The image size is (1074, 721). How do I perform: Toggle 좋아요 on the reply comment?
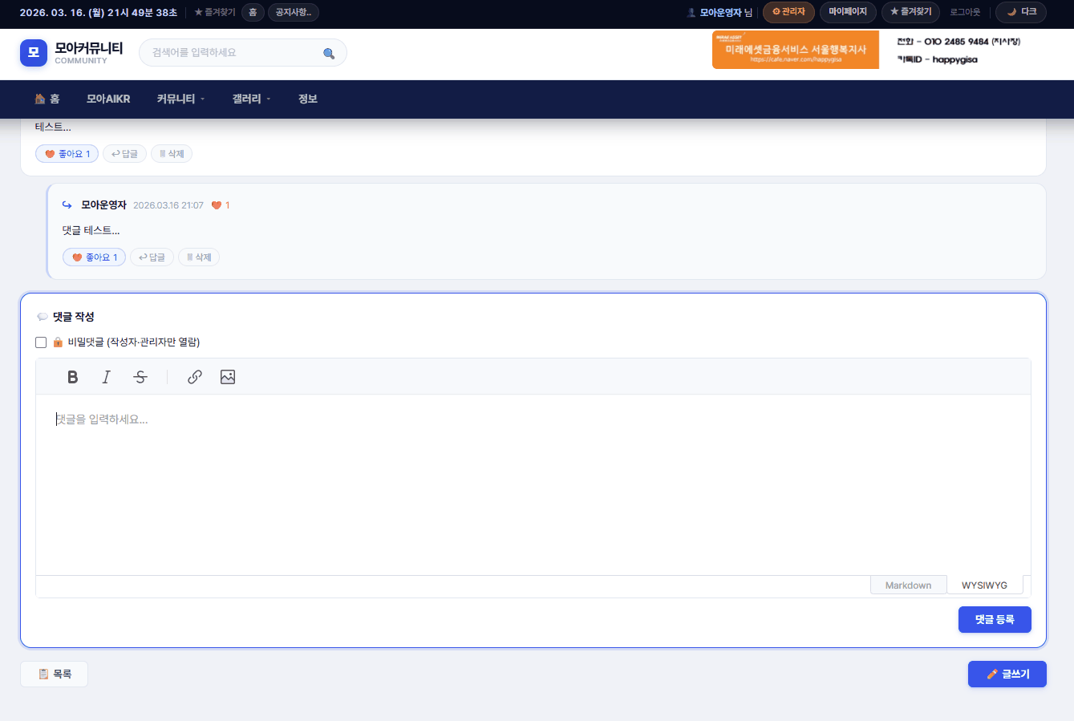click(x=95, y=257)
